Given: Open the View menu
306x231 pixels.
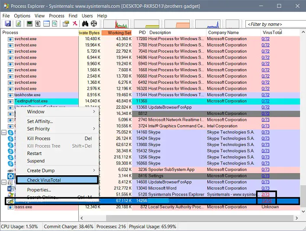Looking at the screenshot, I should pos(40,16).
